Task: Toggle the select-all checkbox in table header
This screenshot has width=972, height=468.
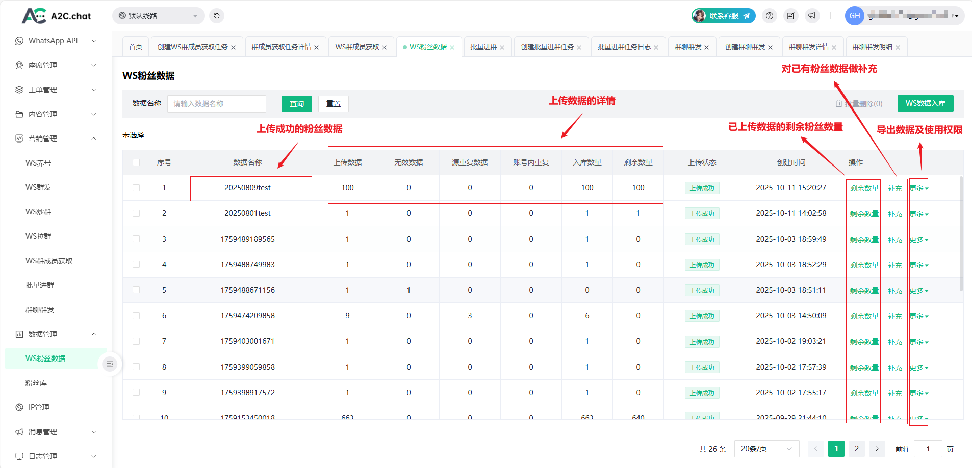Action: click(x=136, y=162)
